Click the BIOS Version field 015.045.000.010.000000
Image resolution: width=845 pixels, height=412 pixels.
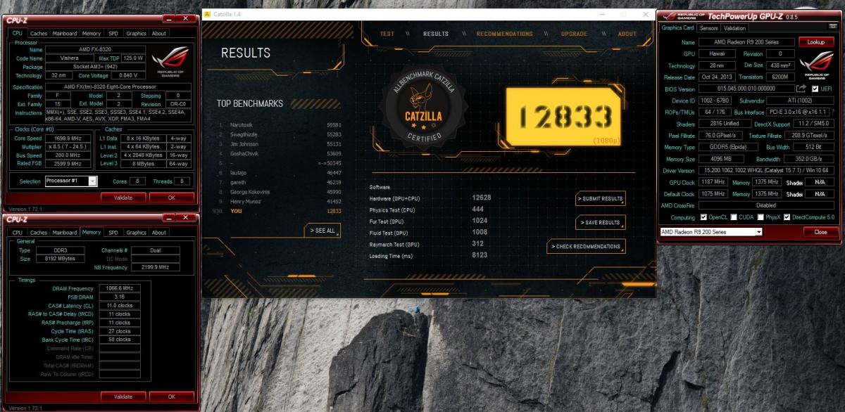click(x=746, y=89)
